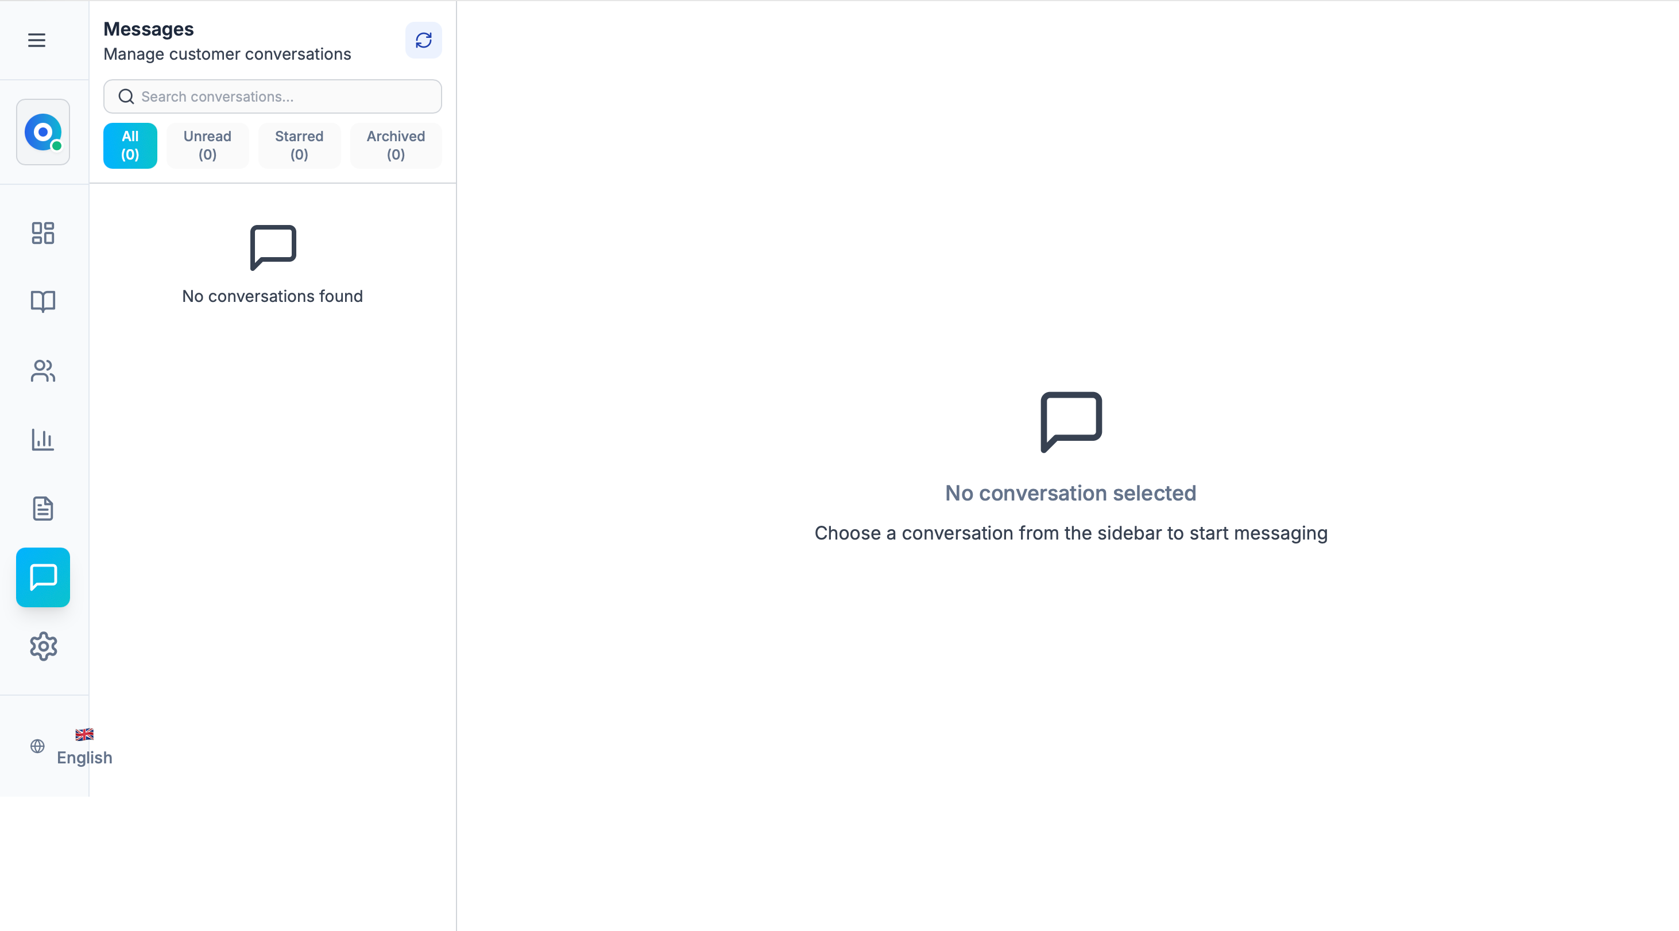Viewport: 1679px width, 931px height.
Task: Open the settings gear icon
Action: (43, 646)
